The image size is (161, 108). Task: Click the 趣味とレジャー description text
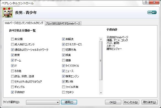point(114,49)
